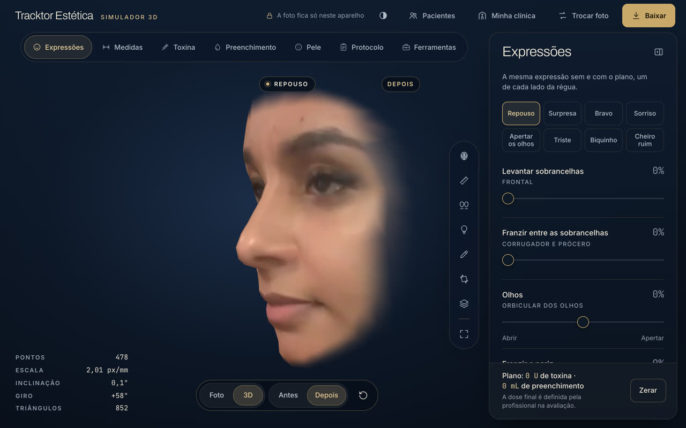This screenshot has width=686, height=428.
Task: Switch to the Ferramentas tab
Action: click(x=429, y=47)
